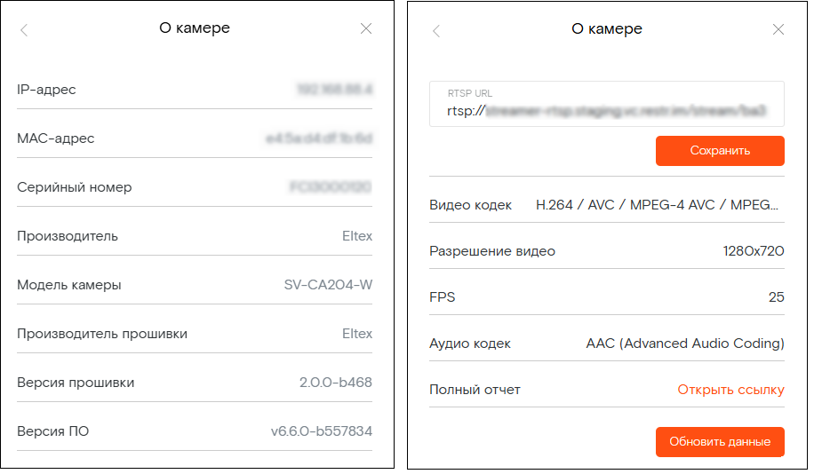Open the Открыть ссылку full report link
This screenshot has width=814, height=474.
point(730,390)
